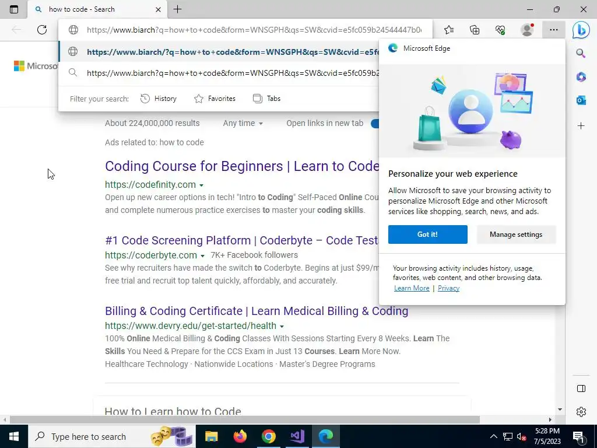This screenshot has height=448, width=597.
Task: Toggle Open links in new tab switch
Action: click(375, 124)
